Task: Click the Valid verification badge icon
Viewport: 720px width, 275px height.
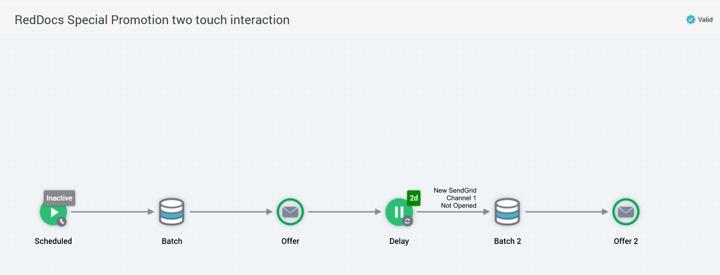Action: point(690,19)
